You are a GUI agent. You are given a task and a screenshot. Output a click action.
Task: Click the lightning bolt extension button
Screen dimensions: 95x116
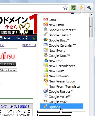click(81, 8)
